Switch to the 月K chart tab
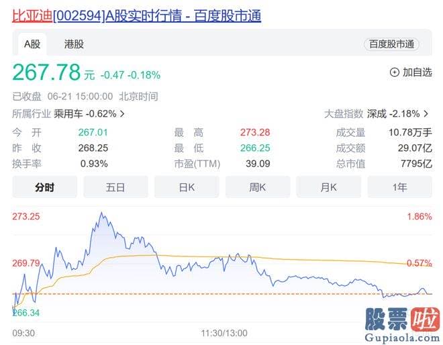 (329, 187)
